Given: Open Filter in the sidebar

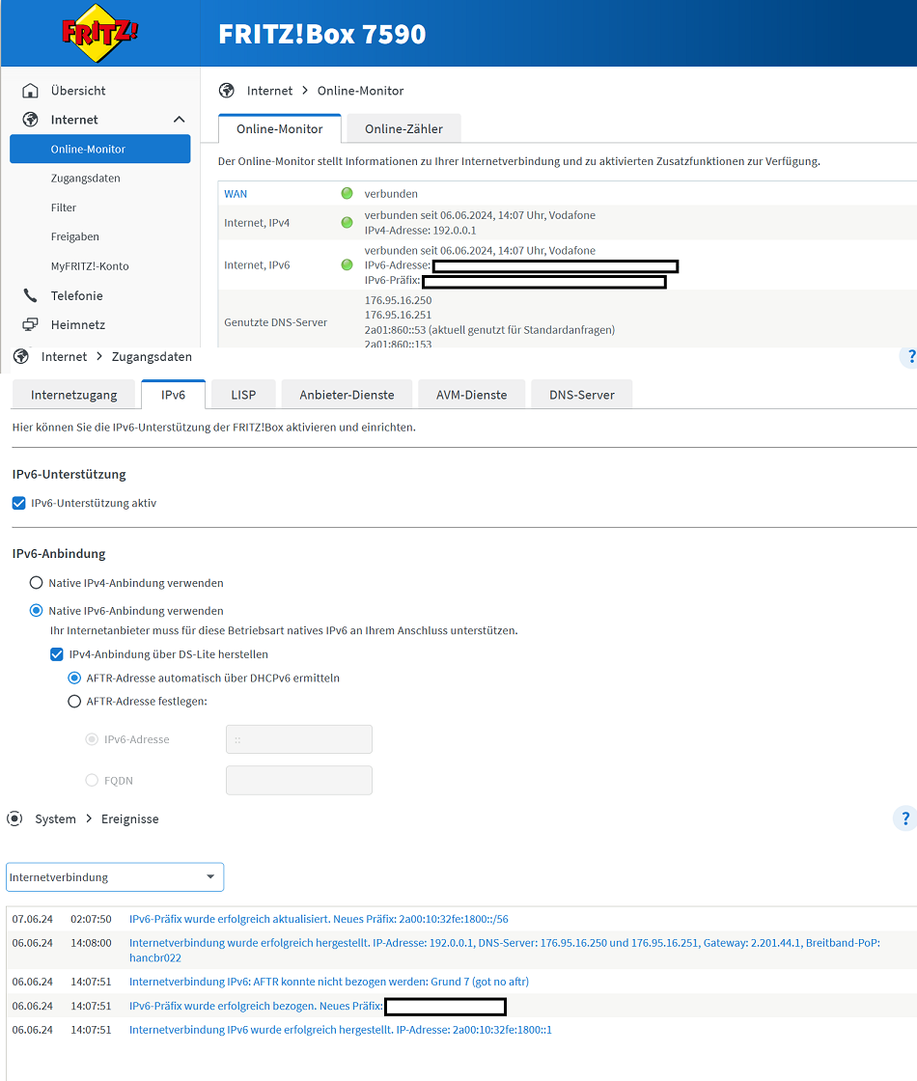Looking at the screenshot, I should (x=64, y=208).
